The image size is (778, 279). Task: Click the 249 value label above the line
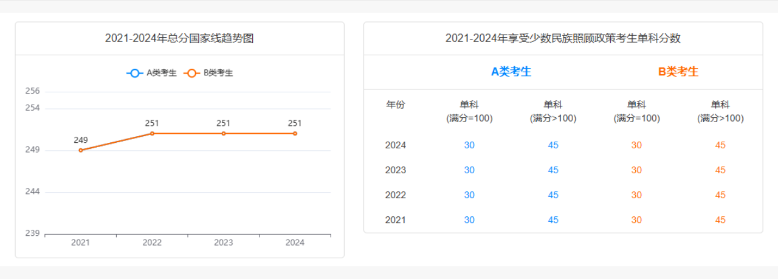(x=81, y=140)
